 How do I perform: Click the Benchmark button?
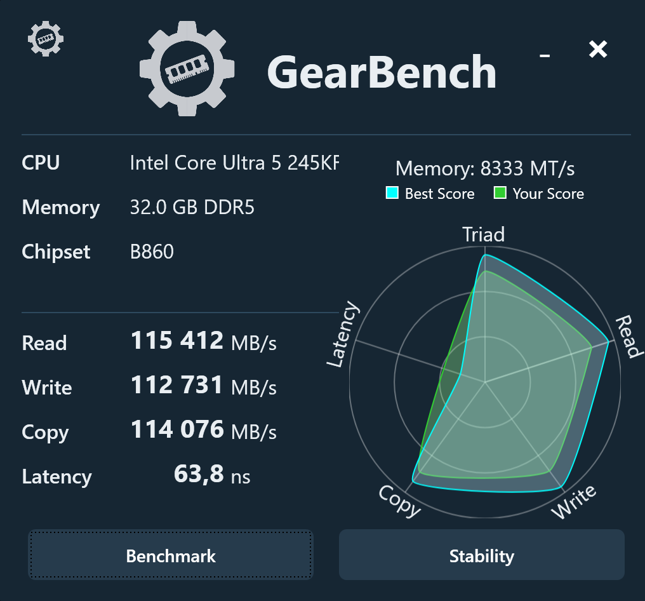click(x=171, y=556)
